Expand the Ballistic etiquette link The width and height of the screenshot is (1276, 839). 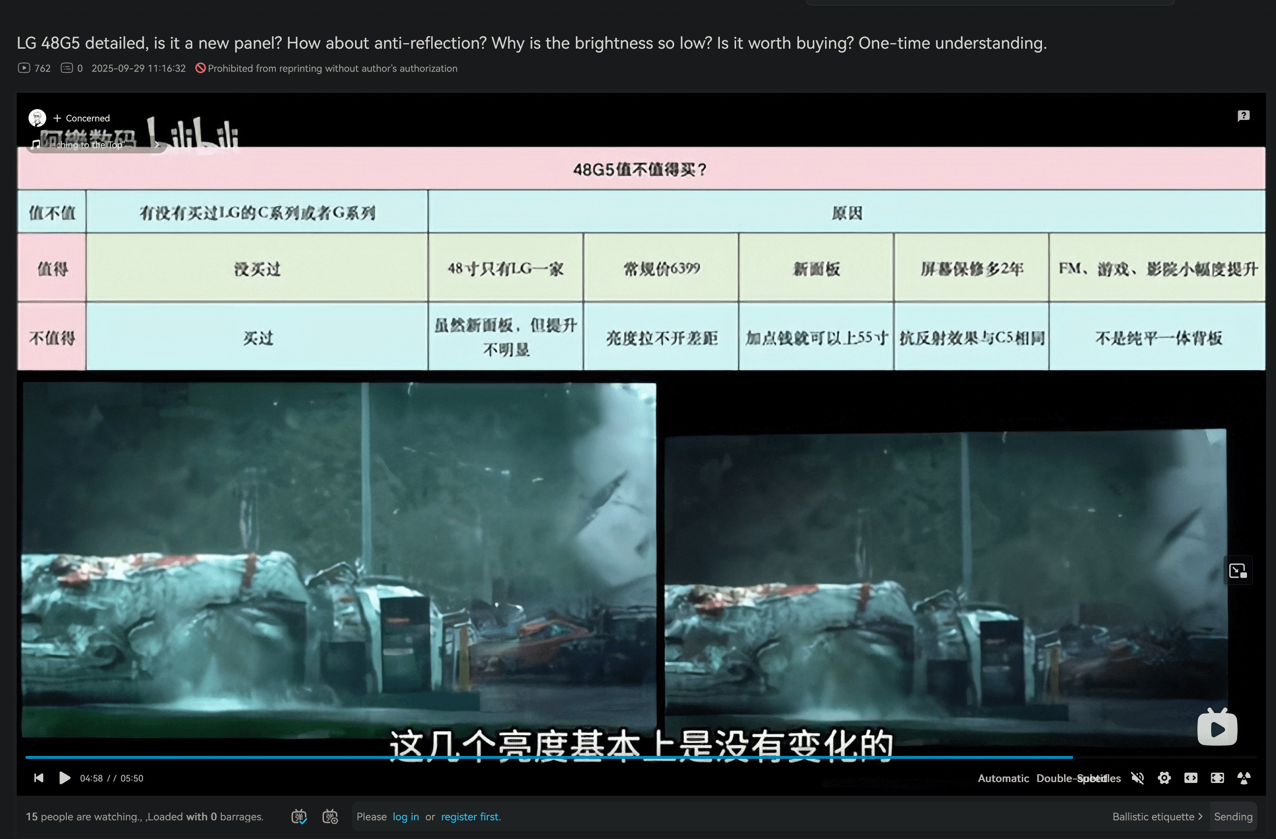click(1157, 816)
